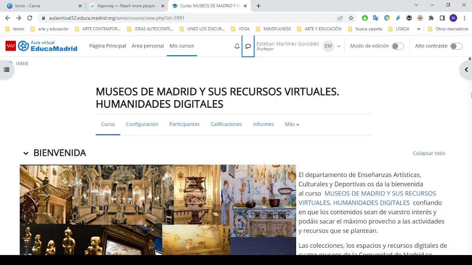Open the ARTE CONTEMPOR... bookmark folder
This screenshot has width=472, height=265.
[98, 29]
